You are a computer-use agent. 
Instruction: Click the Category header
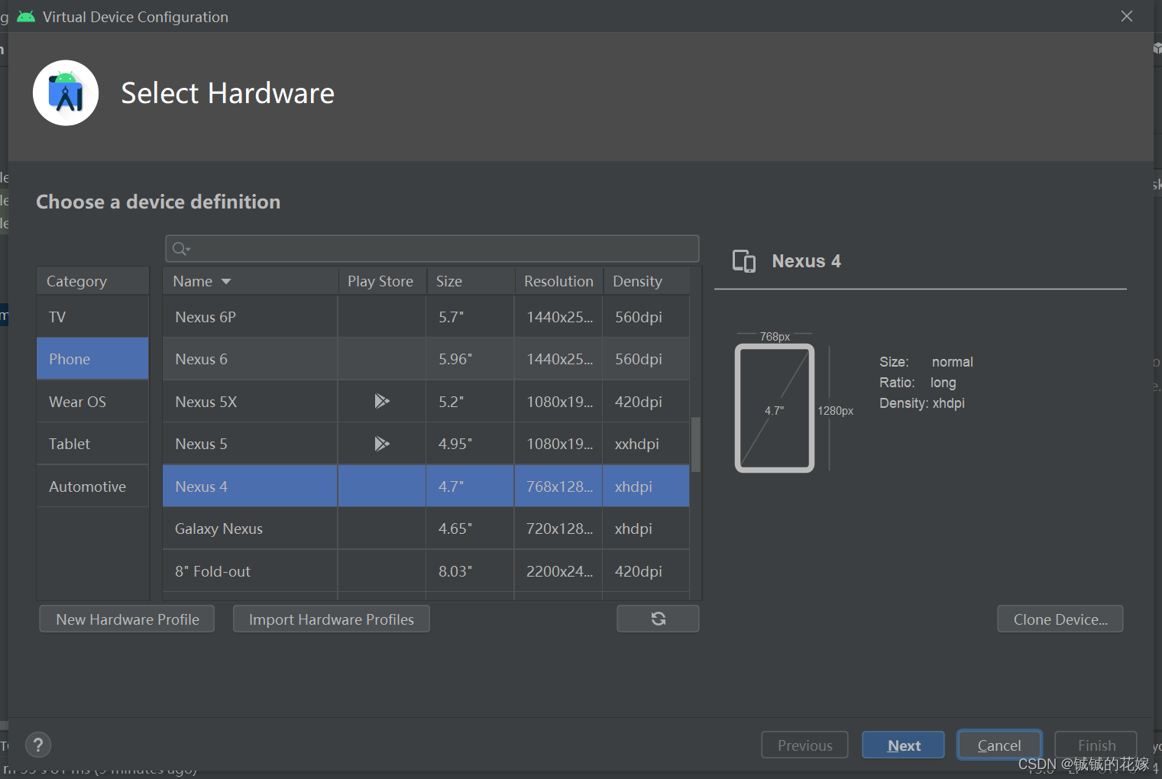point(92,281)
